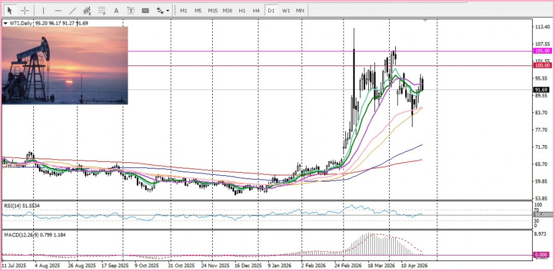Activate the crosshair tool
Viewport: 555px width, 271px height.
point(25,10)
